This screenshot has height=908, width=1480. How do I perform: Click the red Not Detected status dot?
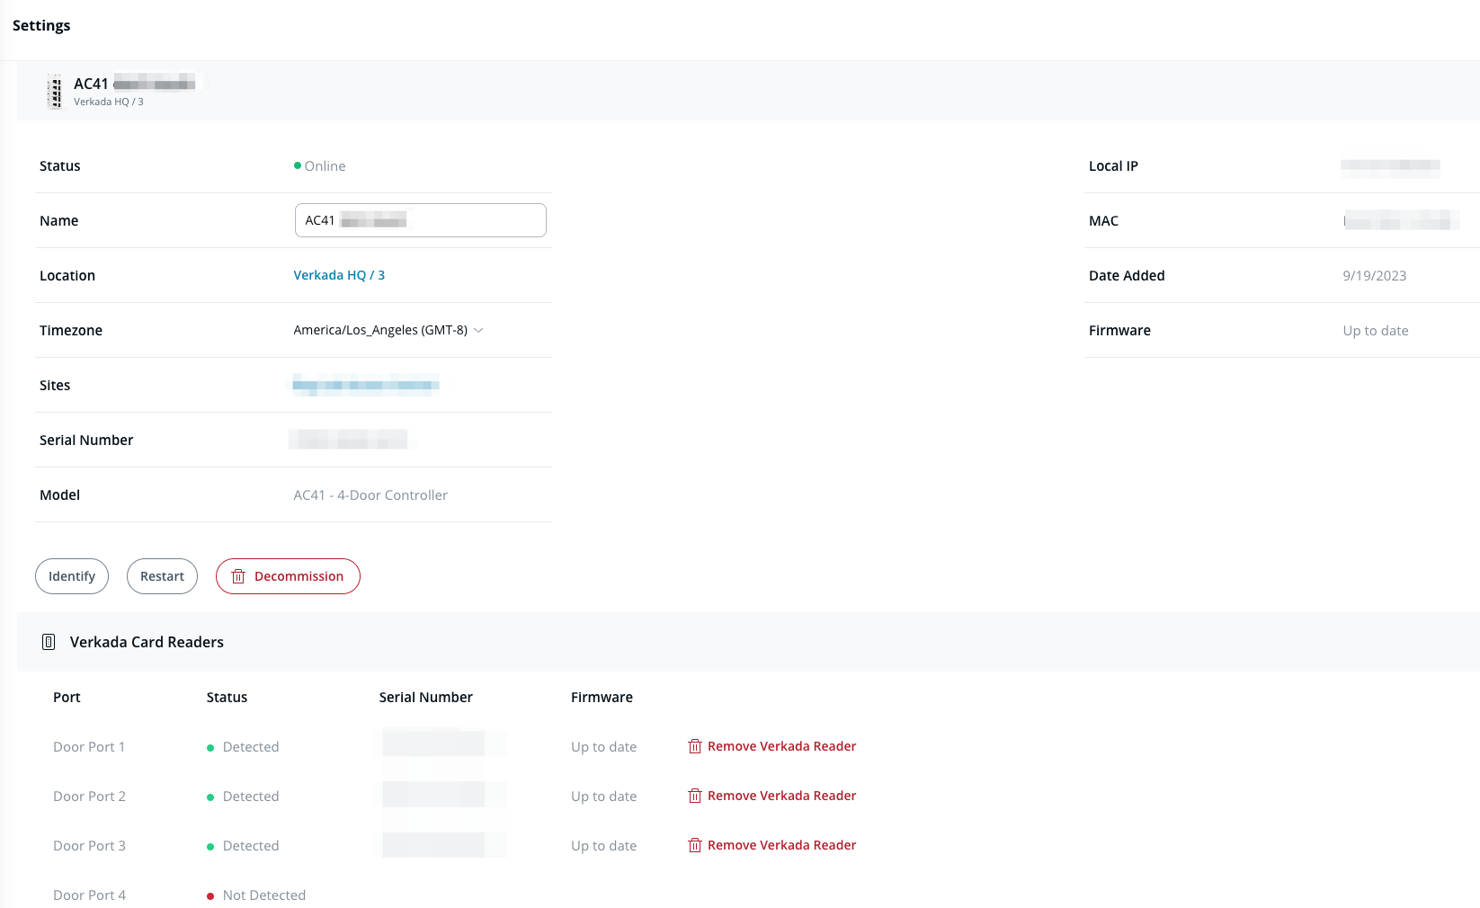pyautogui.click(x=210, y=895)
